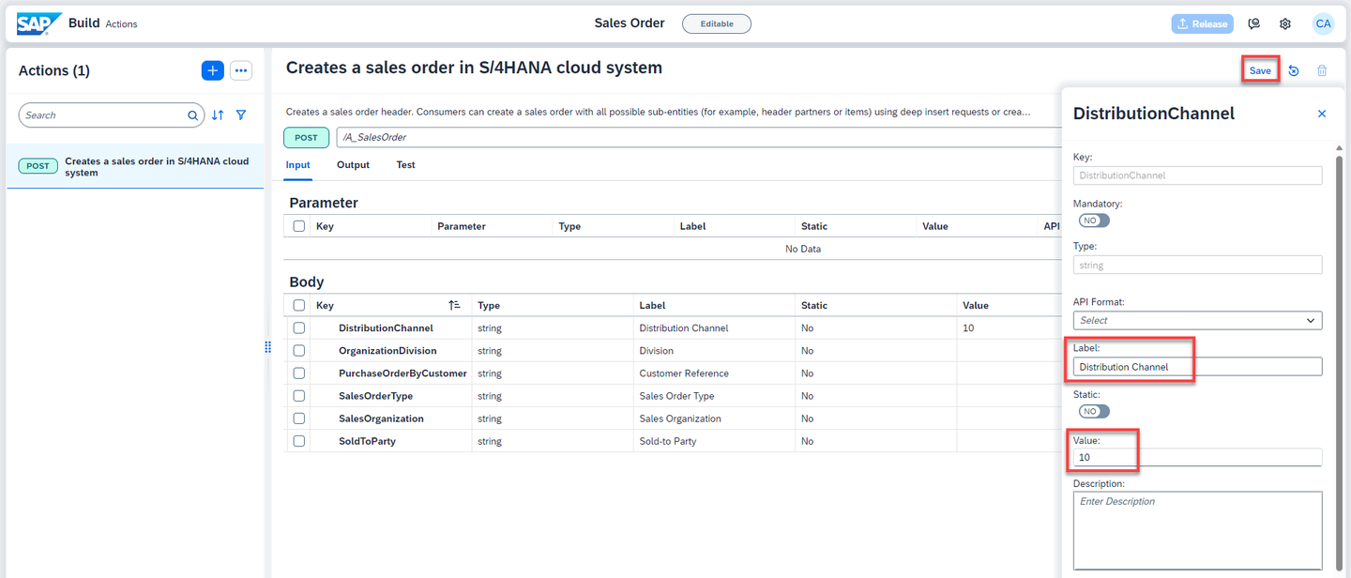Select the SoldToParty row checkbox
1351x578 pixels.
299,441
